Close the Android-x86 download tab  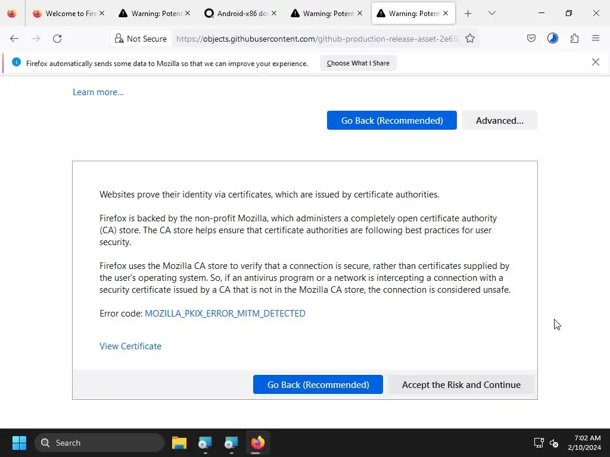tap(274, 13)
